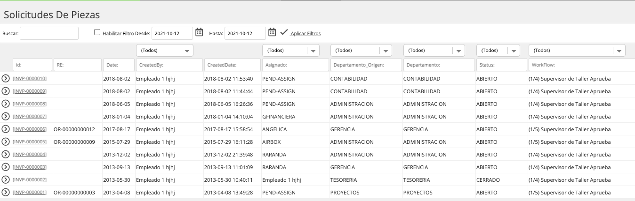Open request link INVP-0000009
635x201 pixels.
(x=30, y=91)
